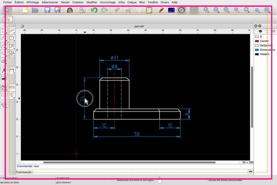277x185 pixels.
Task: Click the auto zoom magnifier icon
Action: (226, 10)
